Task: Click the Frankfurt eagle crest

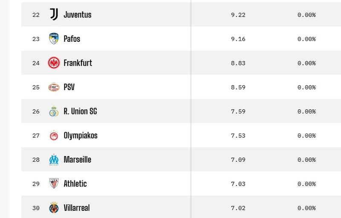Action: (54, 63)
